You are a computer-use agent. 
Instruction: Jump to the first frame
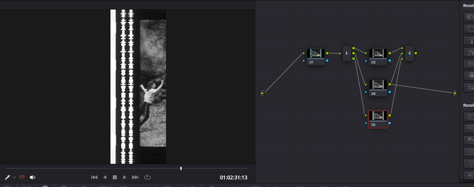(94, 177)
